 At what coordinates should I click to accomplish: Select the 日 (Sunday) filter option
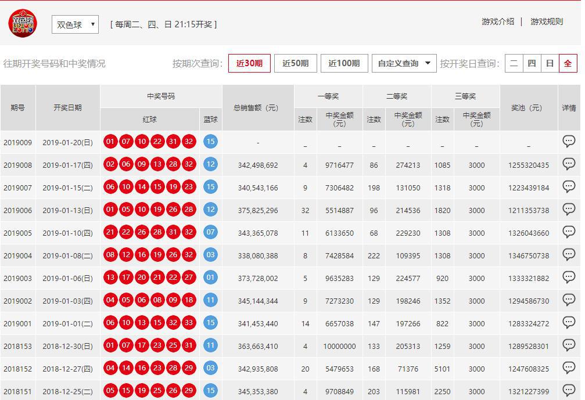(549, 63)
